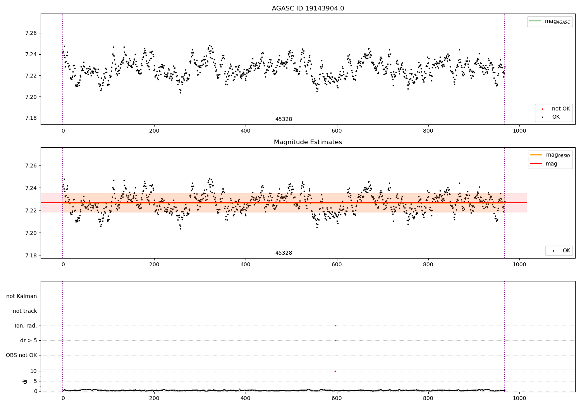Click the 7.18 y-tick in the top panel
The height and width of the screenshot is (407, 581).
click(x=31, y=118)
